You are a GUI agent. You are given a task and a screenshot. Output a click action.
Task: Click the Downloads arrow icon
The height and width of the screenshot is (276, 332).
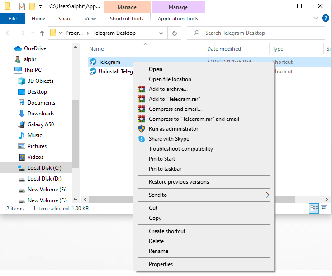(22, 114)
